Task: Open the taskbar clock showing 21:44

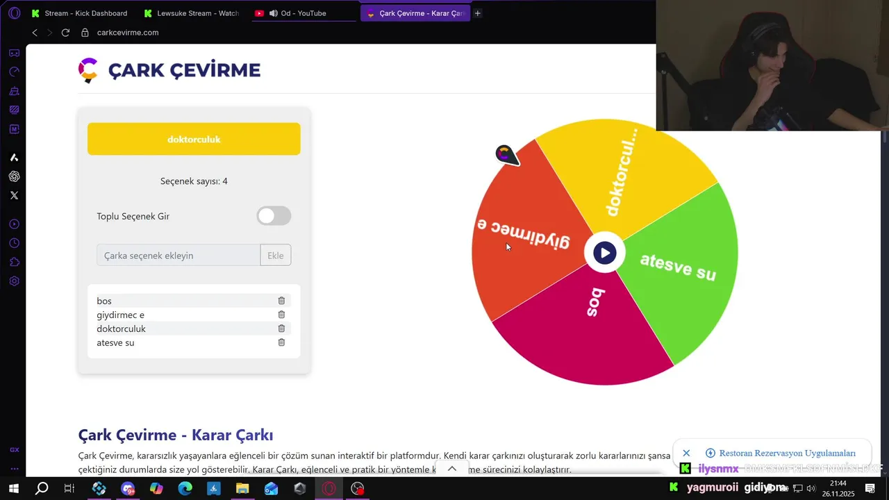Action: click(x=838, y=488)
